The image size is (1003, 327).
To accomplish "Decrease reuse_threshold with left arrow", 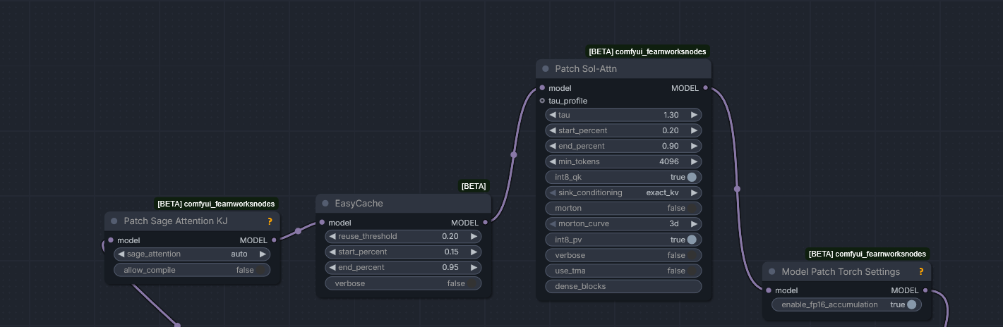I will [x=333, y=236].
